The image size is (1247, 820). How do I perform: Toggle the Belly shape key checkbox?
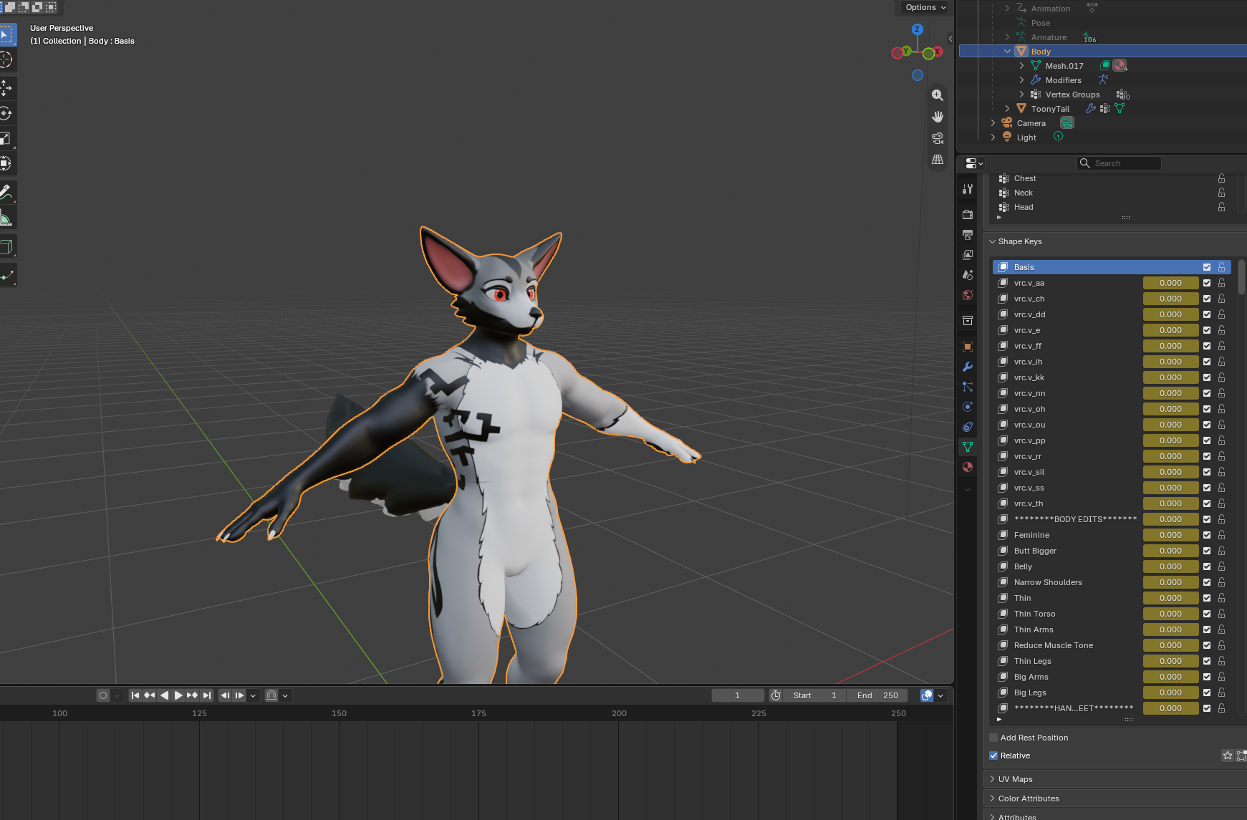[x=1207, y=566]
